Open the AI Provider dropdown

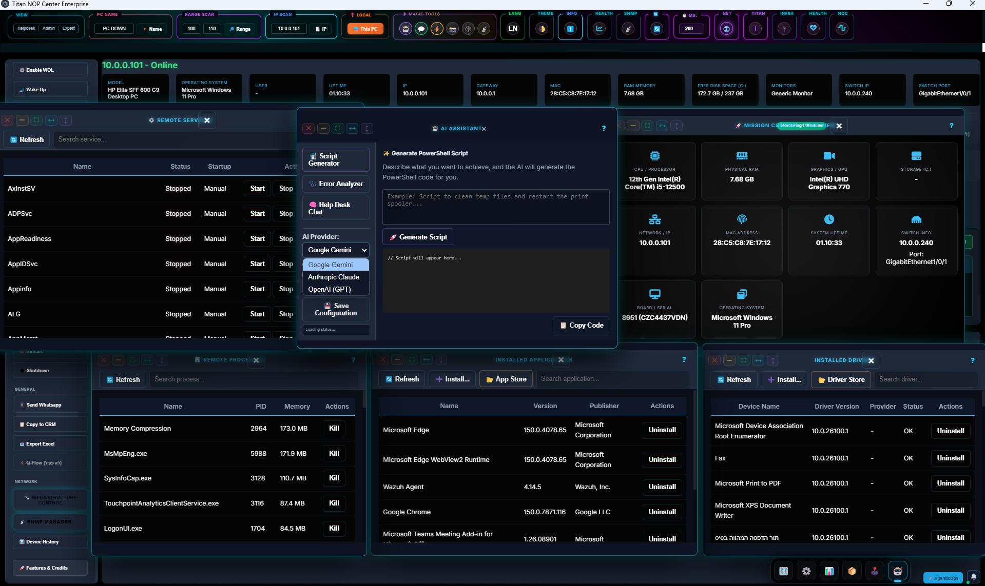click(x=336, y=250)
